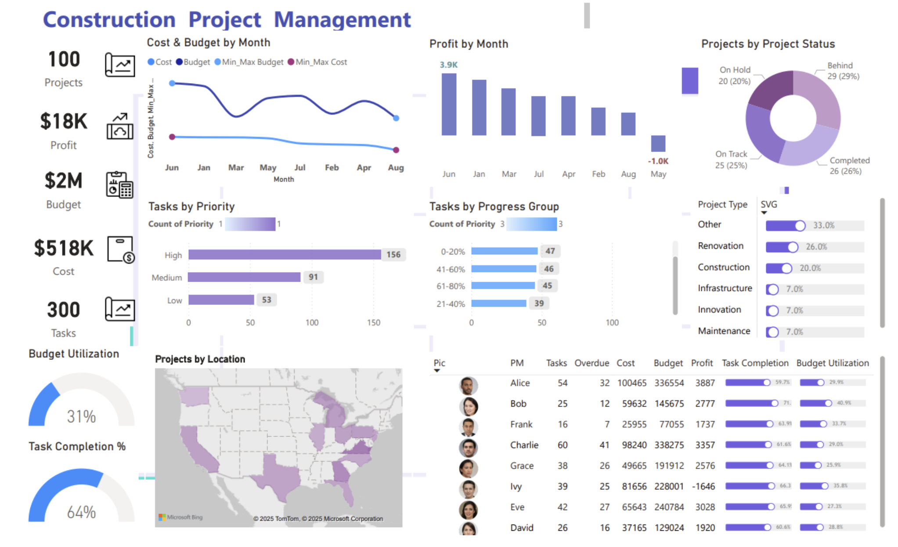This screenshot has width=898, height=547.
Task: Click the progress group chart scrollbar
Action: [x=675, y=286]
